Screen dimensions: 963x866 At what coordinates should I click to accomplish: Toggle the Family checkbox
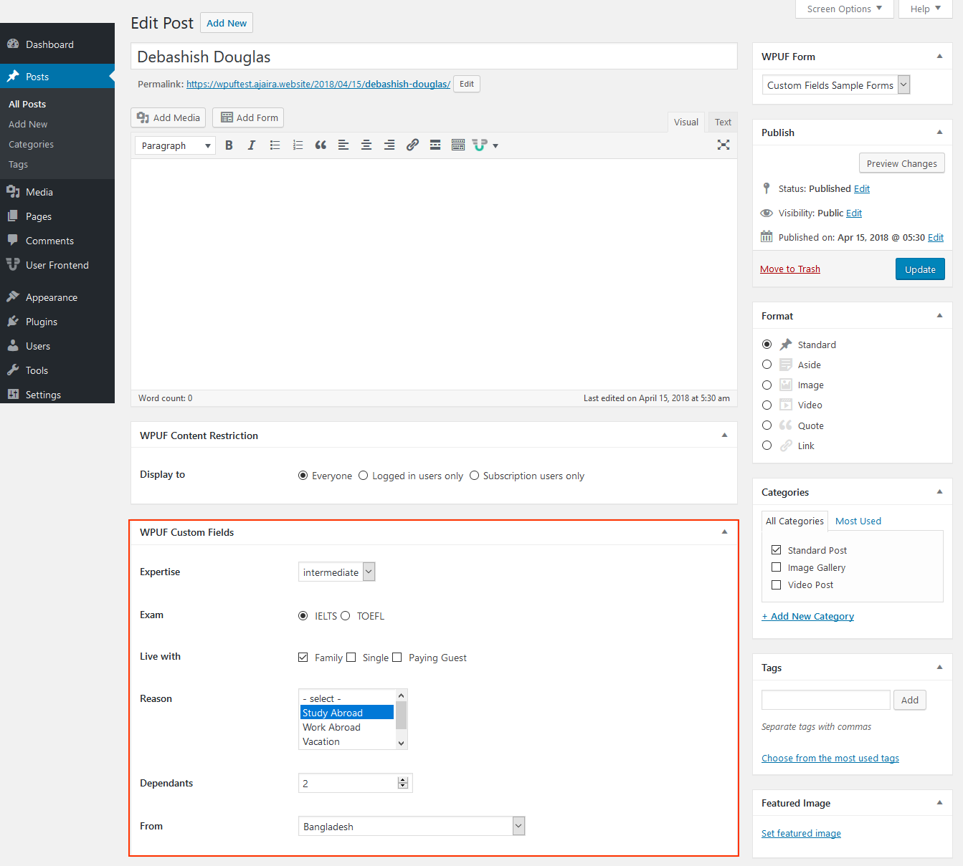(x=303, y=658)
